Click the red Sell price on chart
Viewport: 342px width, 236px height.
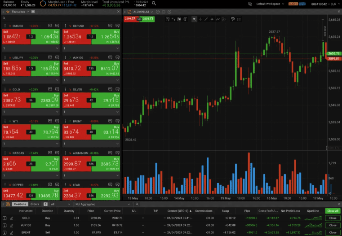[129, 19]
